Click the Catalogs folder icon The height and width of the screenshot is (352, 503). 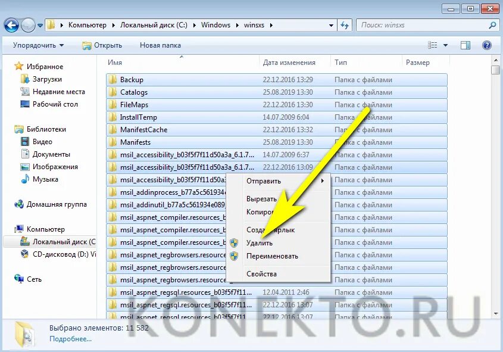113,92
